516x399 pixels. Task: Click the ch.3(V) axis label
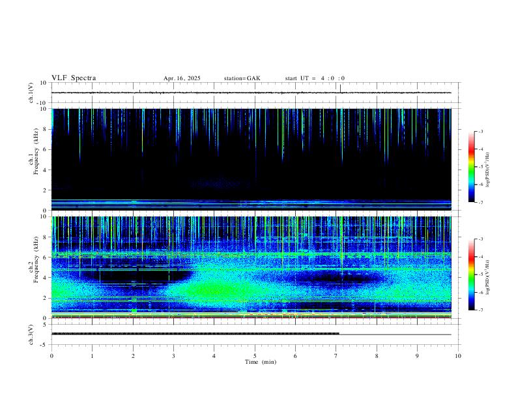pos(31,335)
